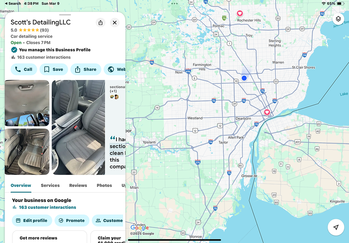
Task: Click the Sterling Heights label on map
Action: point(275,43)
